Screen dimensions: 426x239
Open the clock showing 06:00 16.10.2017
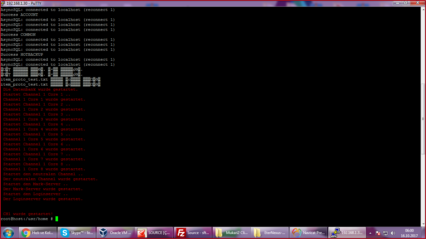coord(409,233)
